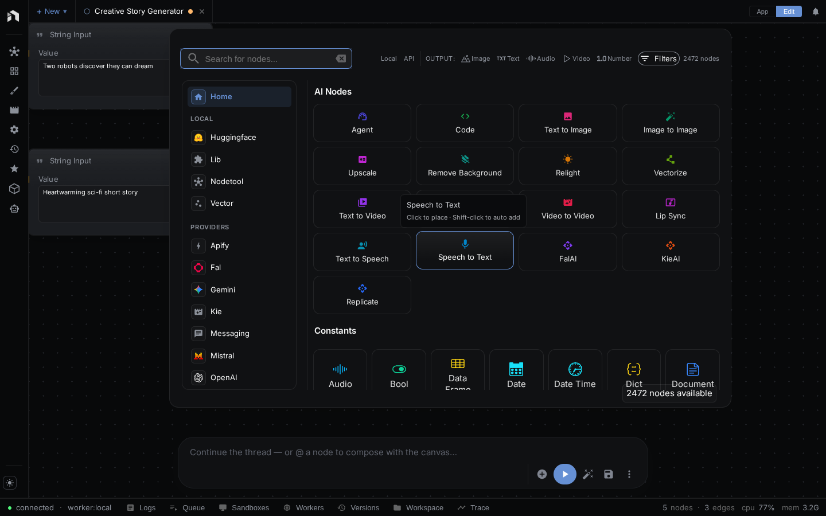This screenshot has height=516, width=826.
Task: Filter output type Video
Action: point(576,58)
